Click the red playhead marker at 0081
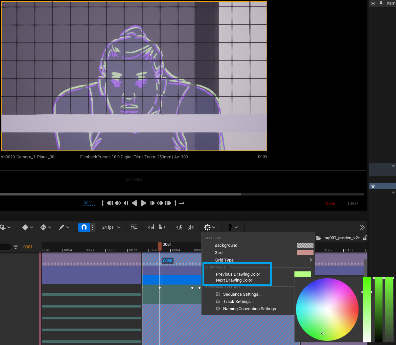The image size is (396, 345). click(x=160, y=246)
